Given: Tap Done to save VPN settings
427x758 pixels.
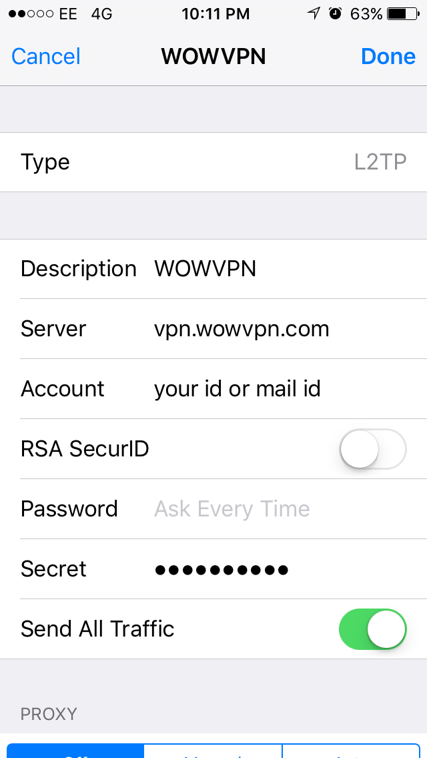Looking at the screenshot, I should 388,57.
